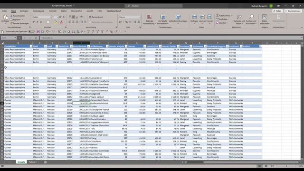
Task: Click Textumbruch wrap text button
Action: (96, 17)
